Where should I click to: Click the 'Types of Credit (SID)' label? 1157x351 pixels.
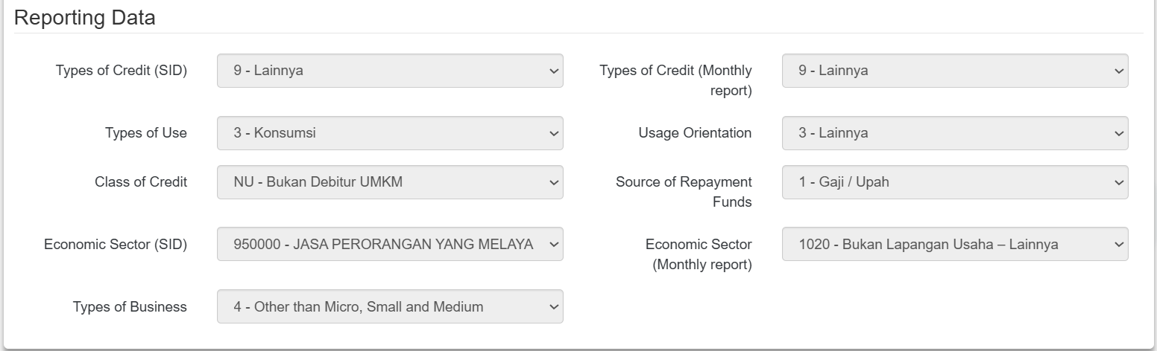[121, 71]
